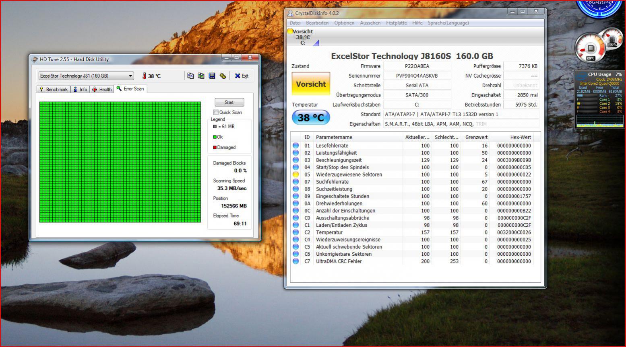This screenshot has width=626, height=347.
Task: Open the Festplatte menu
Action: coord(396,23)
